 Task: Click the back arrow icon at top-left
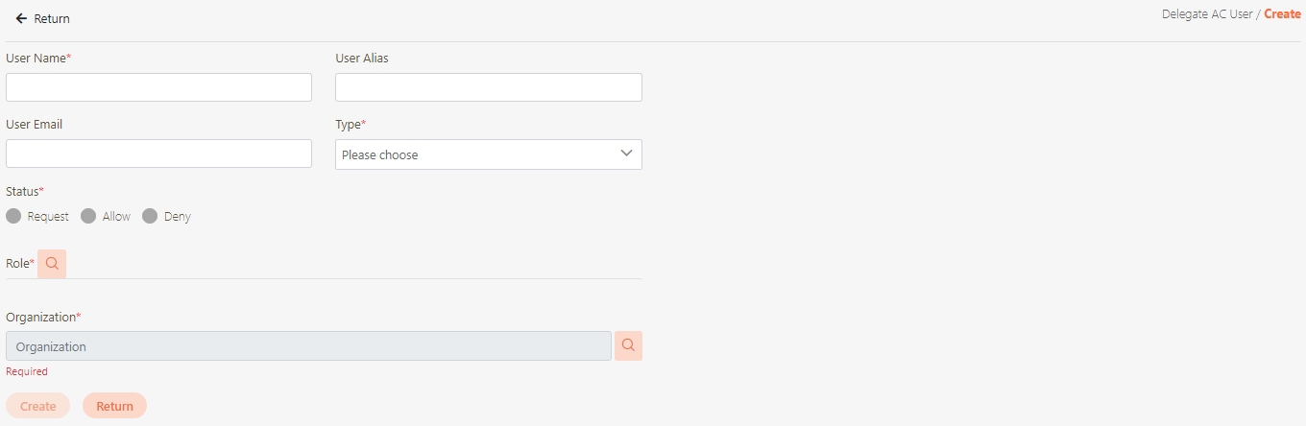coord(21,18)
